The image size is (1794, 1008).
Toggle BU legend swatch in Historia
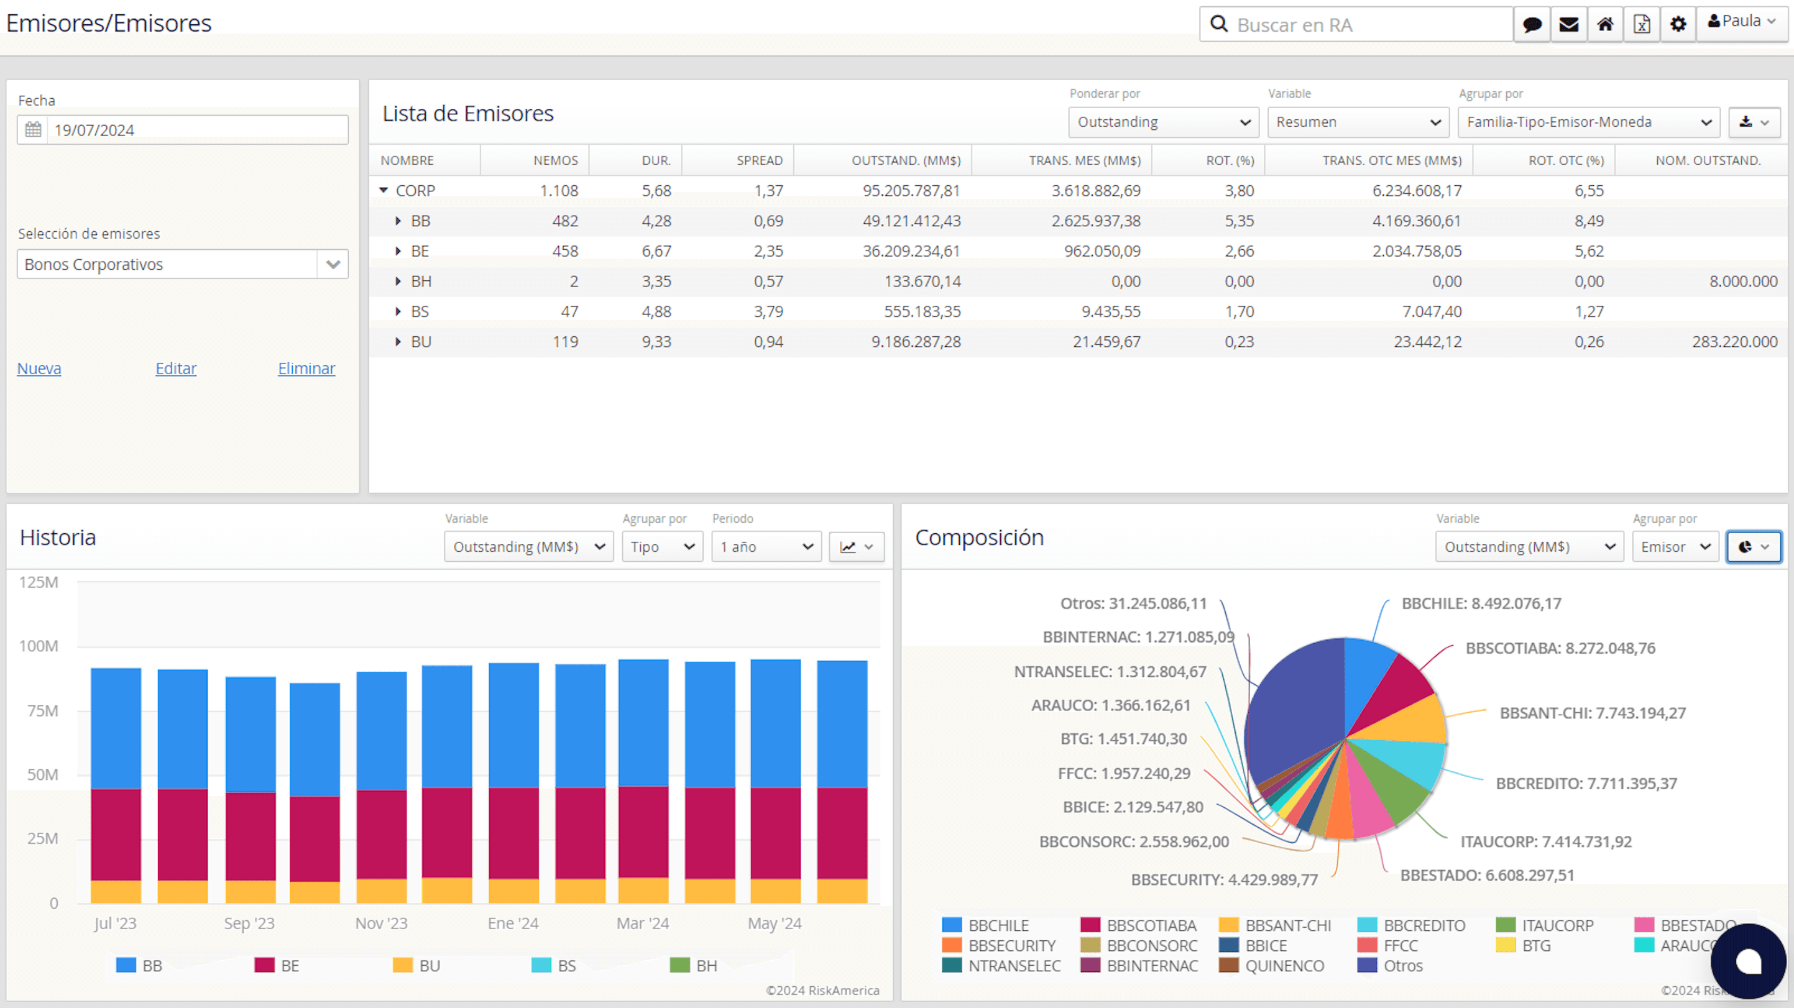[x=403, y=965]
